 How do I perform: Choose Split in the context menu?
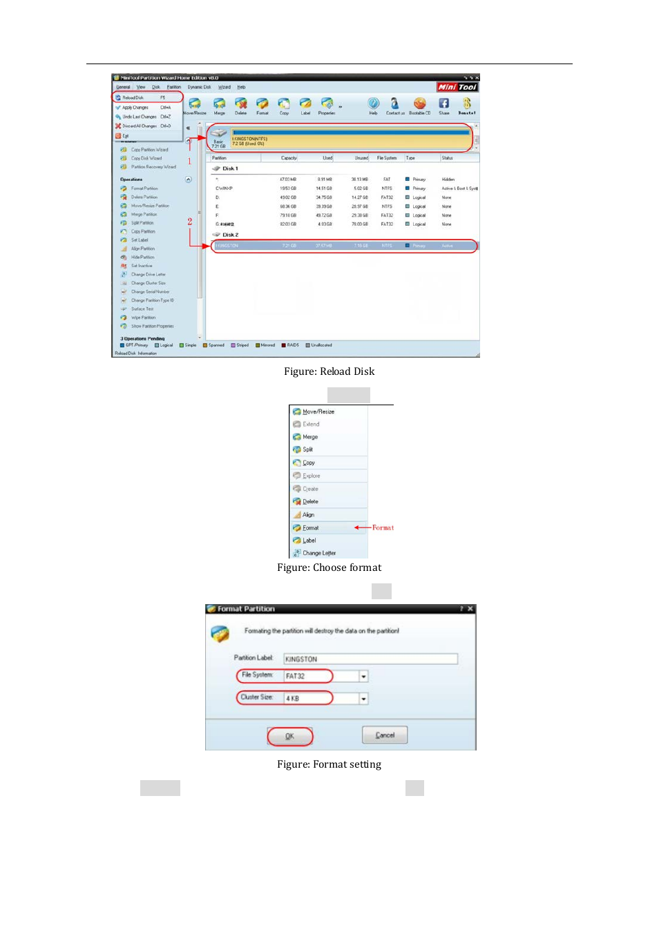(x=329, y=449)
